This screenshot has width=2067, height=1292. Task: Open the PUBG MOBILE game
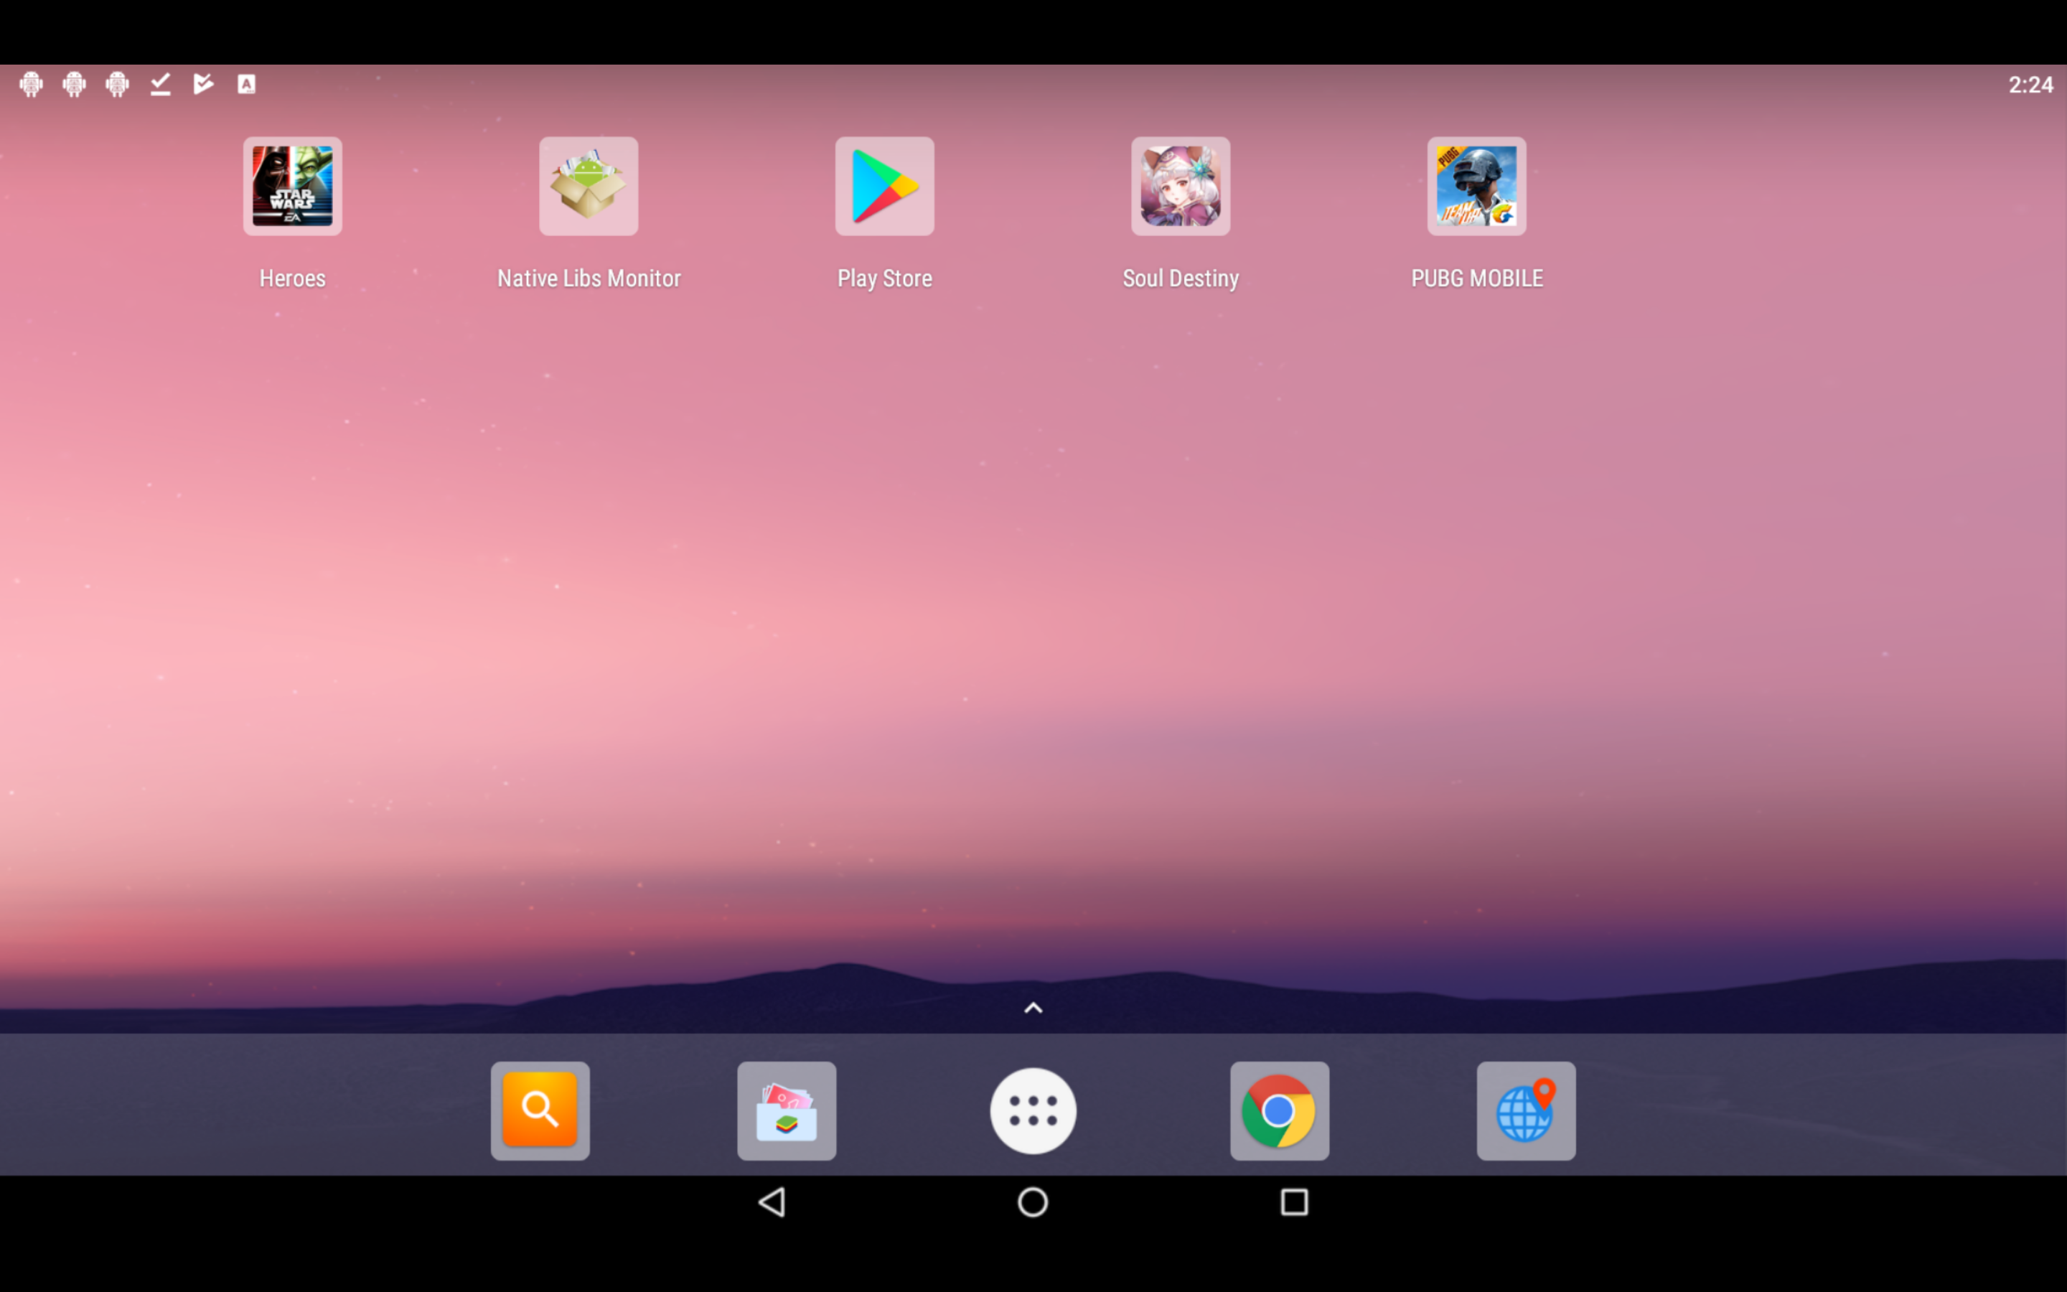pyautogui.click(x=1476, y=186)
